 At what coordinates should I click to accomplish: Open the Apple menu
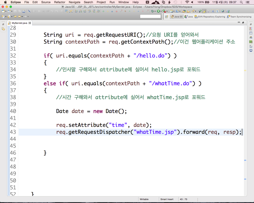pyautogui.click(x=5, y=2)
